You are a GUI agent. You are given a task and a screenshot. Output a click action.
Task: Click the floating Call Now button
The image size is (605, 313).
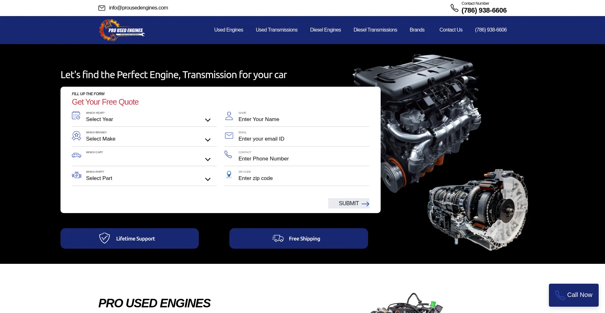(573, 295)
